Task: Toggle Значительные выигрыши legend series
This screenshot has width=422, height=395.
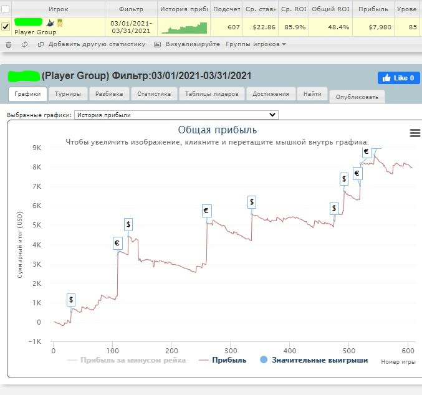Action: coord(319,360)
